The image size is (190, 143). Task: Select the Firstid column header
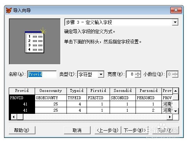tap(98, 91)
